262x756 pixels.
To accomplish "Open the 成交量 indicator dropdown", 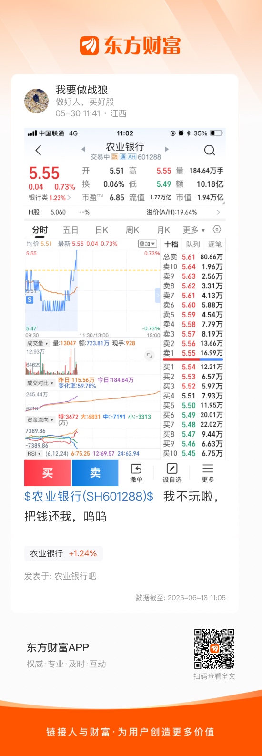I will [x=37, y=343].
